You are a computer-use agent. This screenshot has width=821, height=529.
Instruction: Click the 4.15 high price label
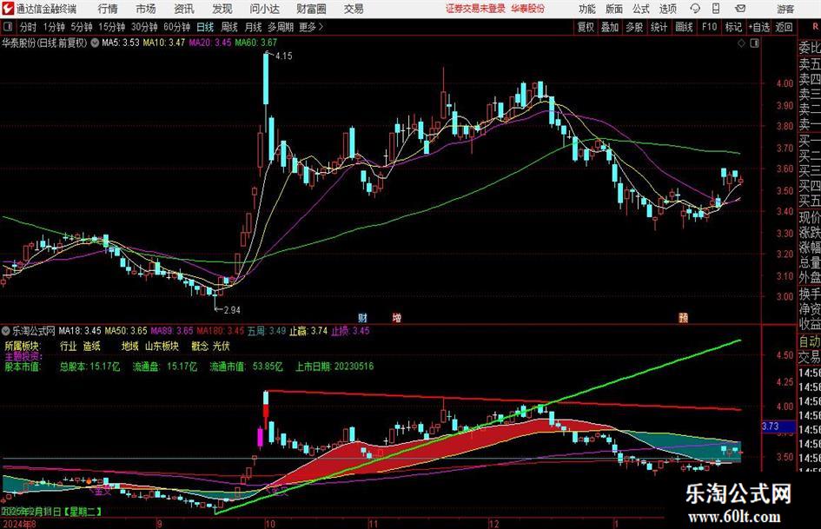pyautogui.click(x=283, y=56)
